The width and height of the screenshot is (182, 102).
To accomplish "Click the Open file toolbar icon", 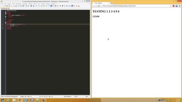I will [x=5, y=6].
